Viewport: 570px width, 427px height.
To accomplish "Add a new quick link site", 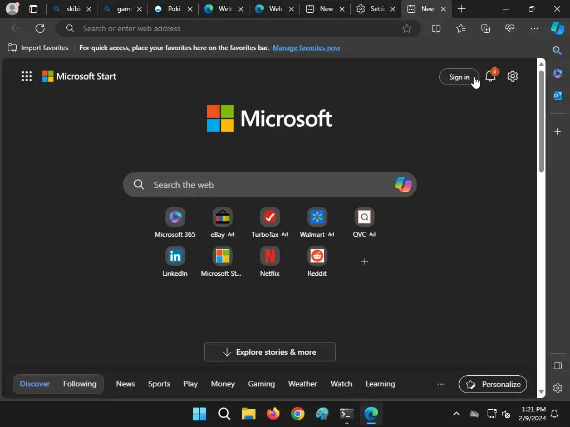I will coord(364,261).
